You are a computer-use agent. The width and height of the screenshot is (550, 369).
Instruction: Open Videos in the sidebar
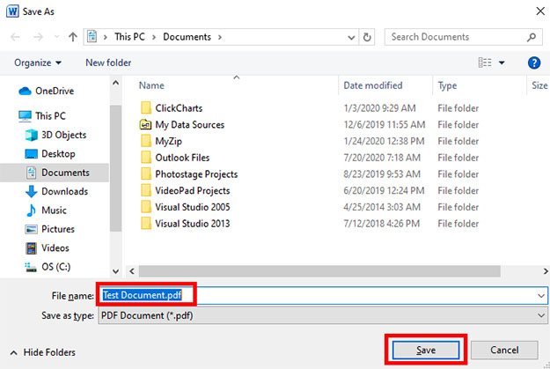[48, 247]
